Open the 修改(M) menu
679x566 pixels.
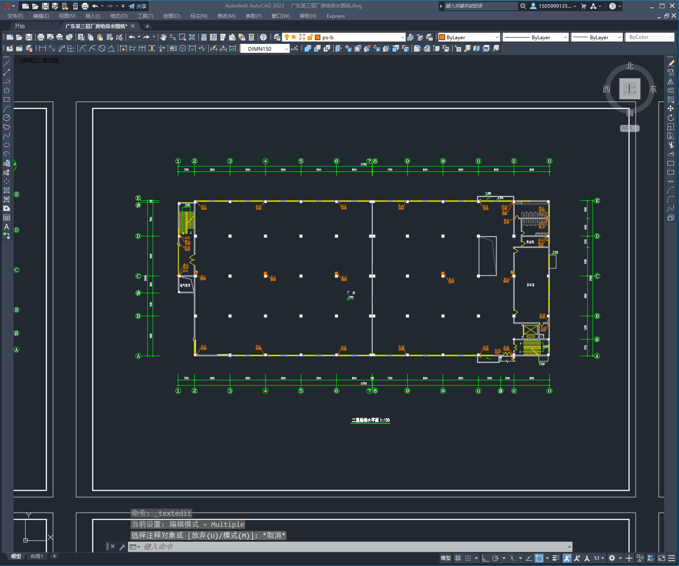pyautogui.click(x=227, y=16)
